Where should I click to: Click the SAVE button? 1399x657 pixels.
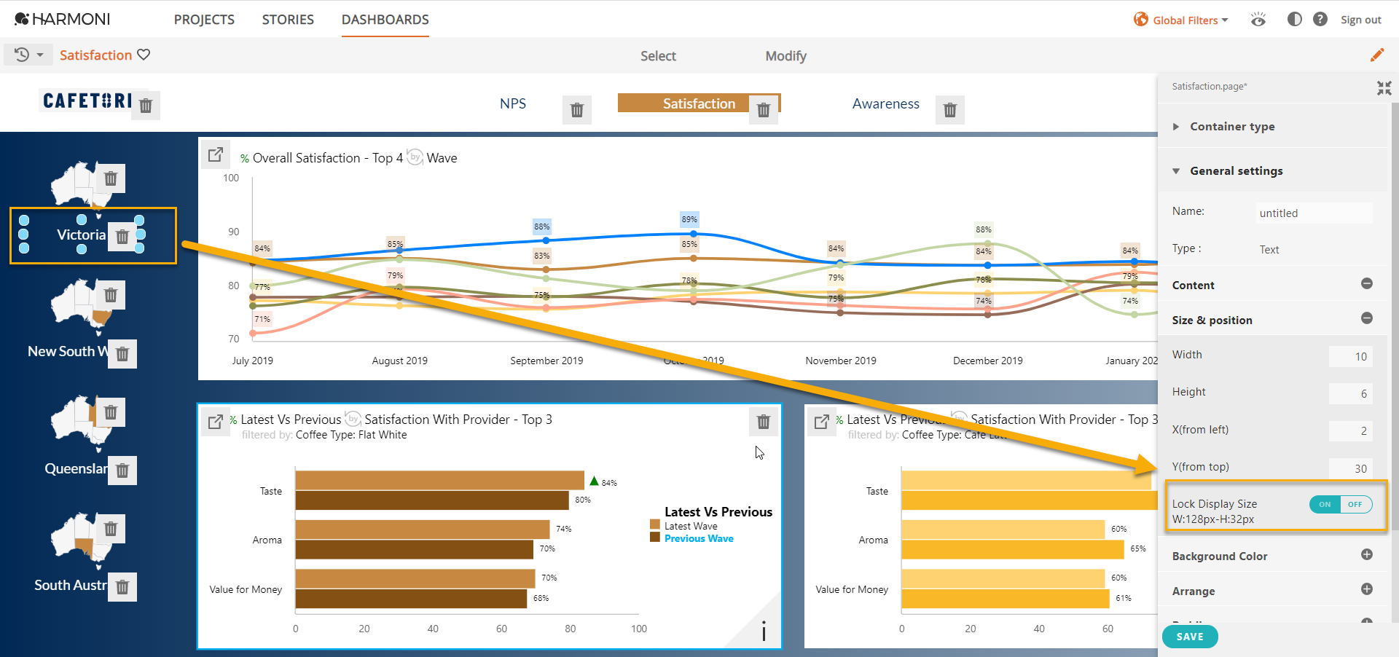(1189, 636)
